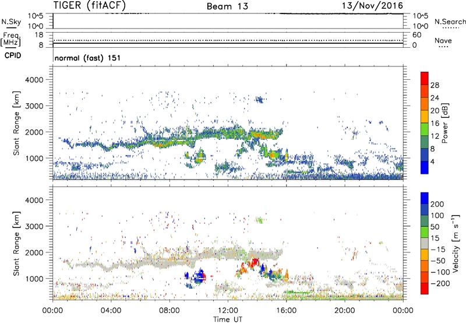
Task: Pick the yellow 16–20 dB power colorbar segment
Action: click(x=425, y=117)
